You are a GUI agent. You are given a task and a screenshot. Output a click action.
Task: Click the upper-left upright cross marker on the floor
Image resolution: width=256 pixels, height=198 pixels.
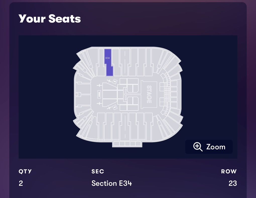point(99,85)
